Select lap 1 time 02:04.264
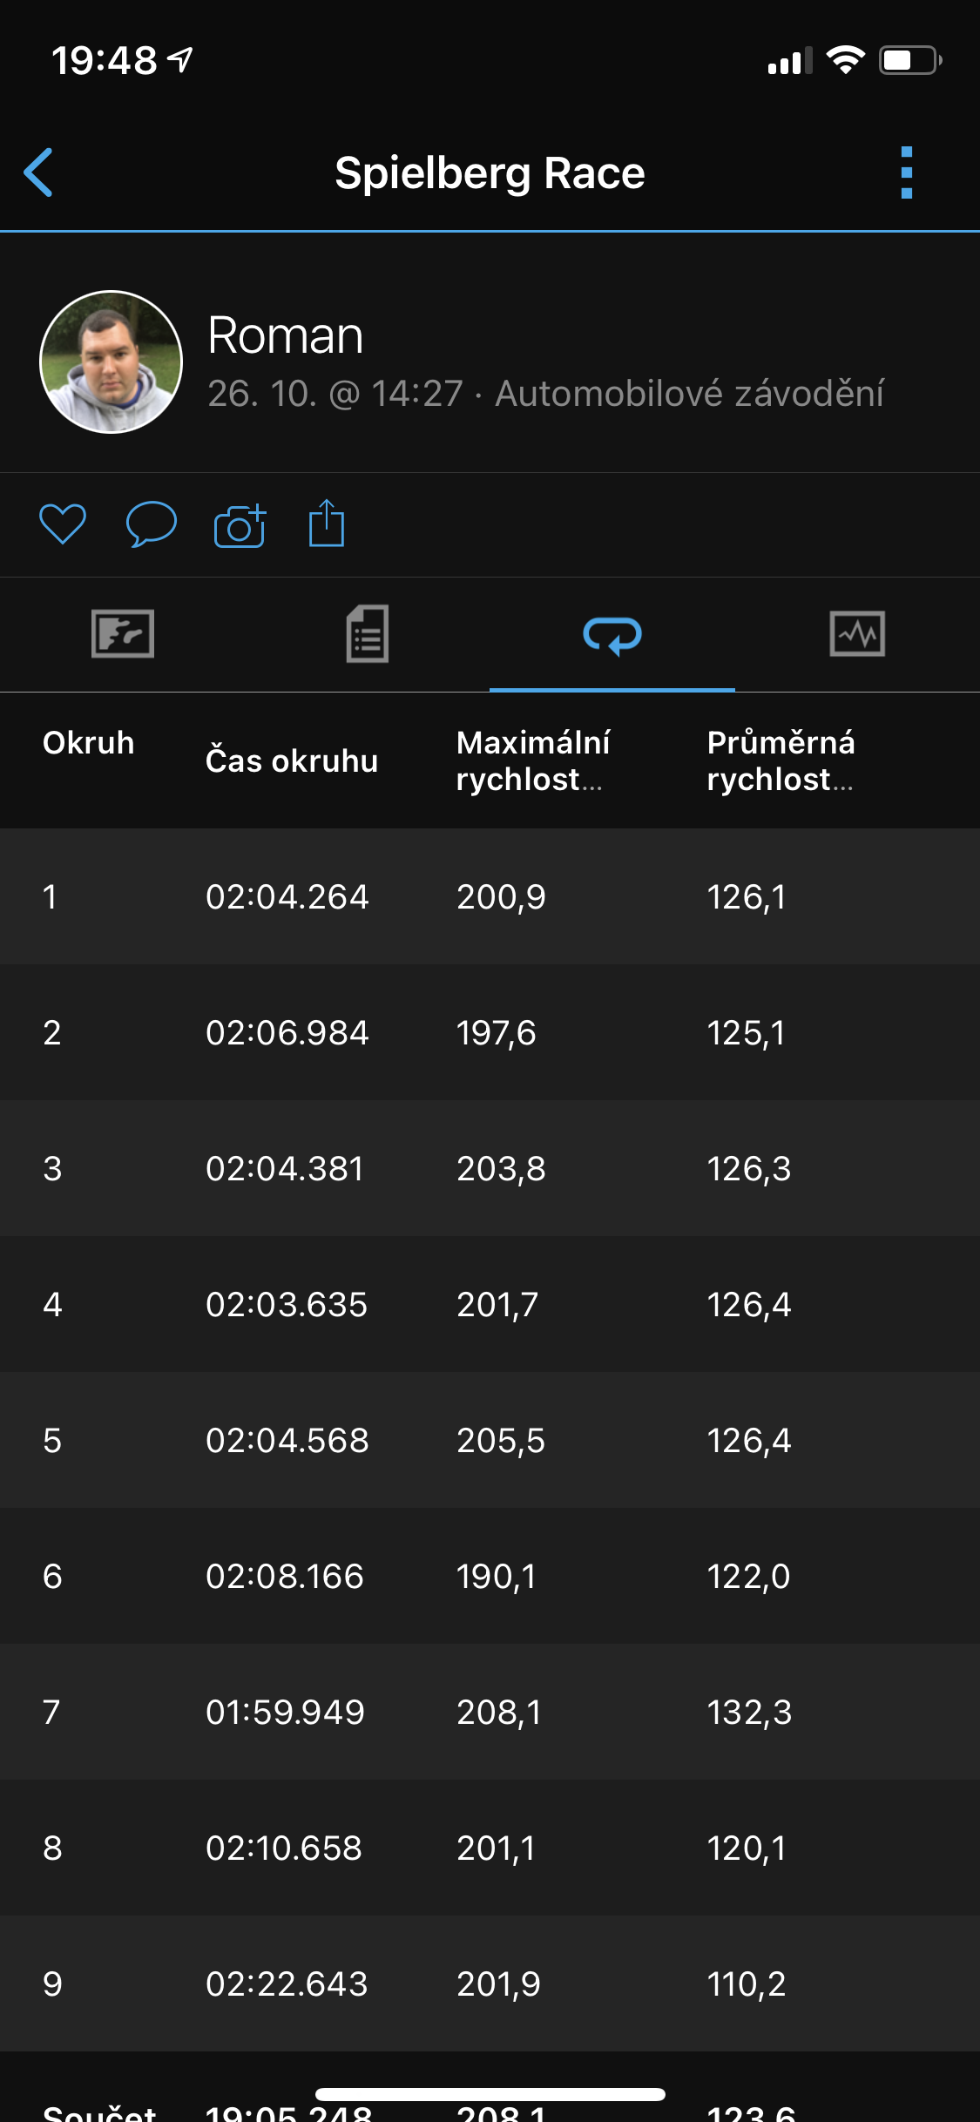This screenshot has height=2122, width=980. click(x=287, y=896)
